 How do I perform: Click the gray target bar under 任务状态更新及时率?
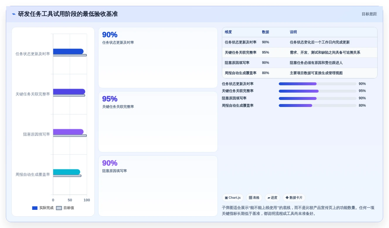click(x=70, y=55)
